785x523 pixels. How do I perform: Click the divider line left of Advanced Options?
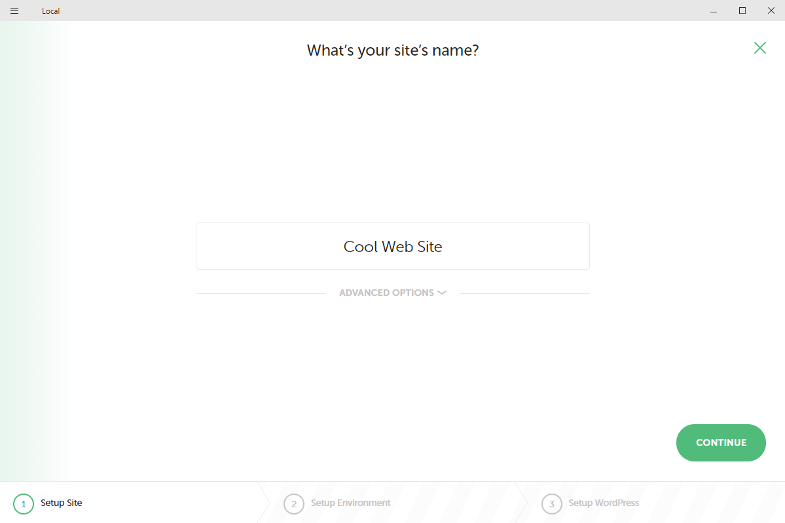tap(261, 293)
